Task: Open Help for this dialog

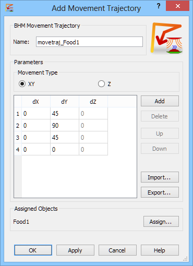Action: (160, 250)
